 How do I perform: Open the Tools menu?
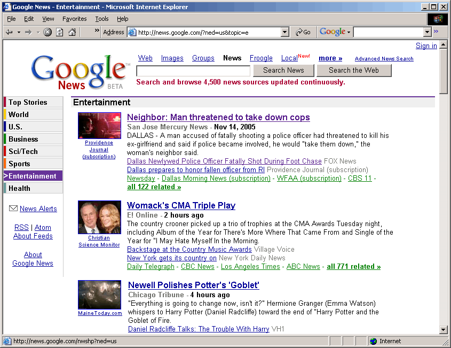[102, 19]
